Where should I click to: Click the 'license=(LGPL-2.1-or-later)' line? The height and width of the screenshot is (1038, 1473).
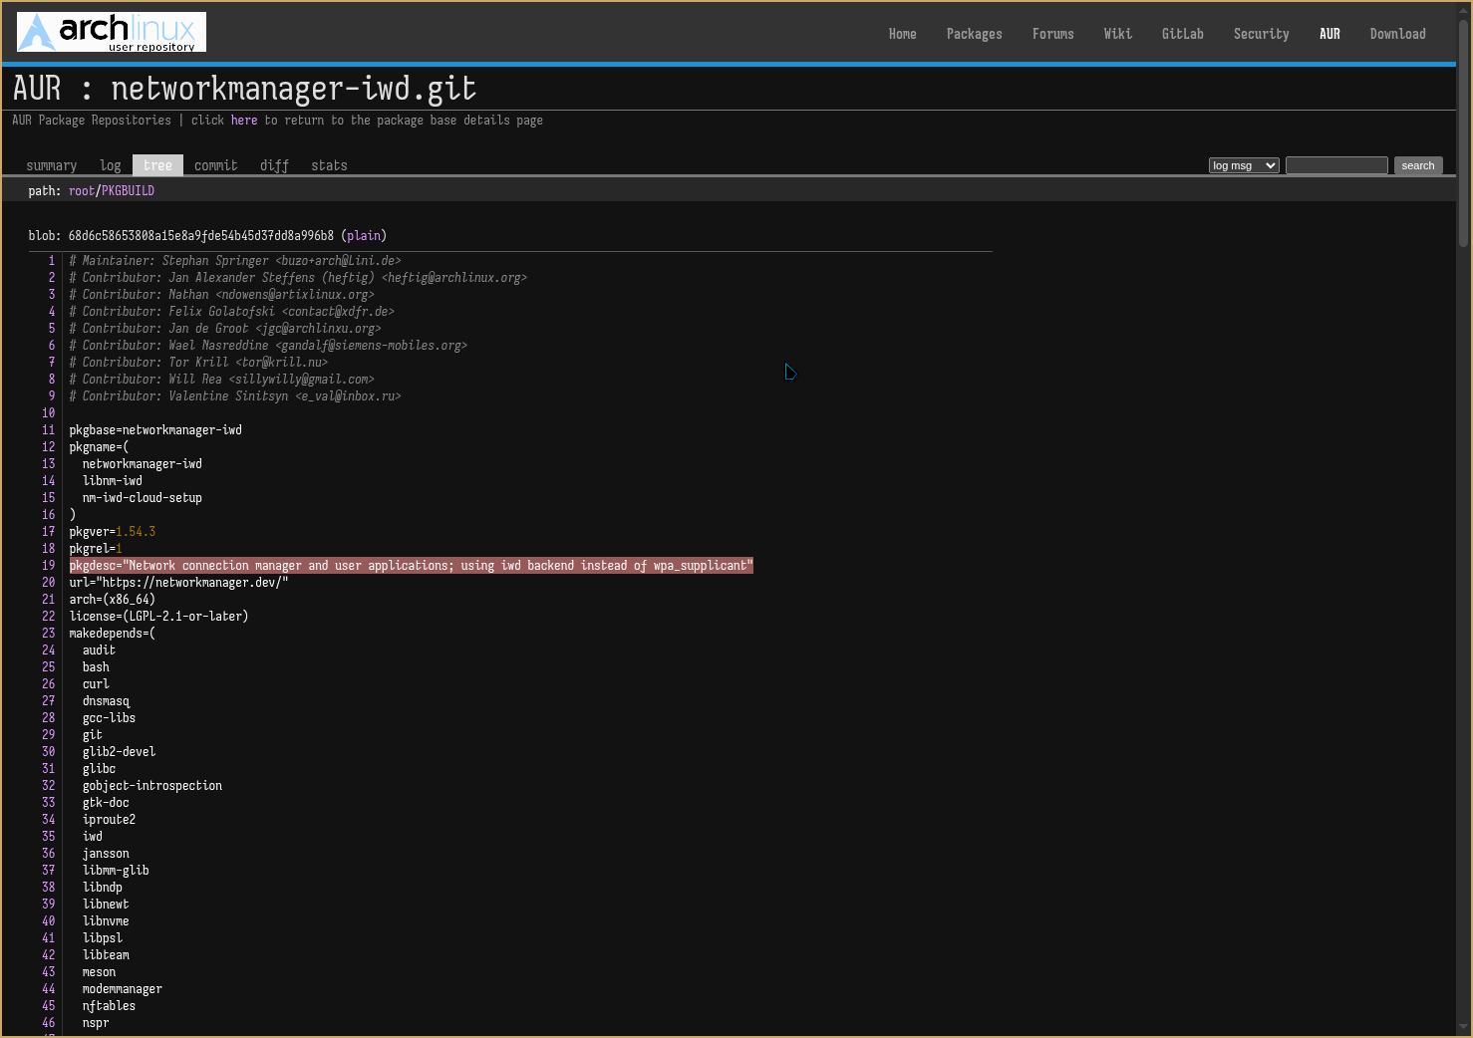[x=158, y=617]
